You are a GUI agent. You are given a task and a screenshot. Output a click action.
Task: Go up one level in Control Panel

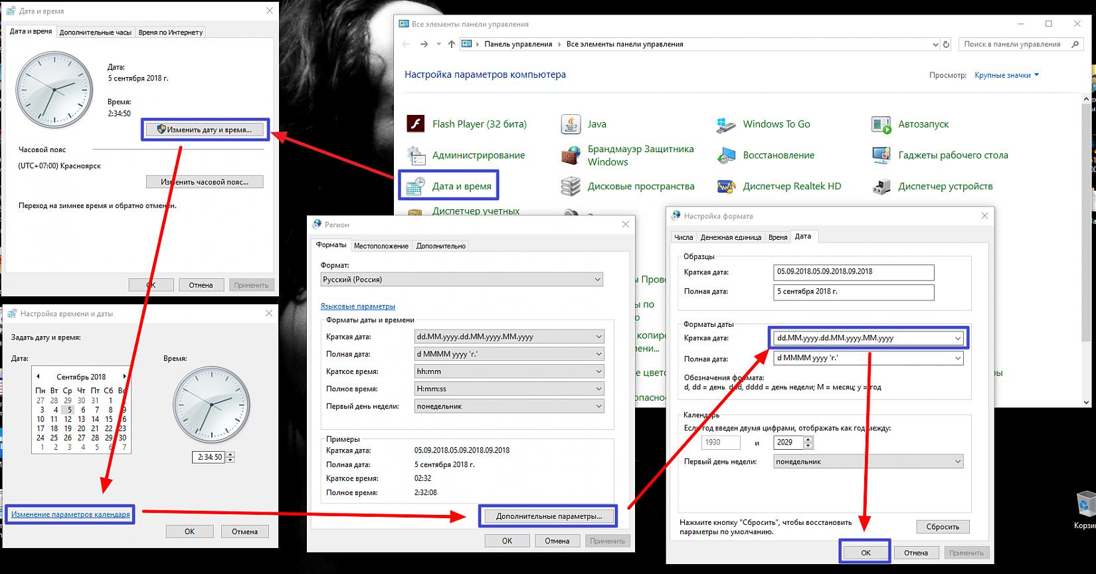click(452, 45)
